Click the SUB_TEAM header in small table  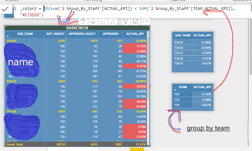point(182,35)
